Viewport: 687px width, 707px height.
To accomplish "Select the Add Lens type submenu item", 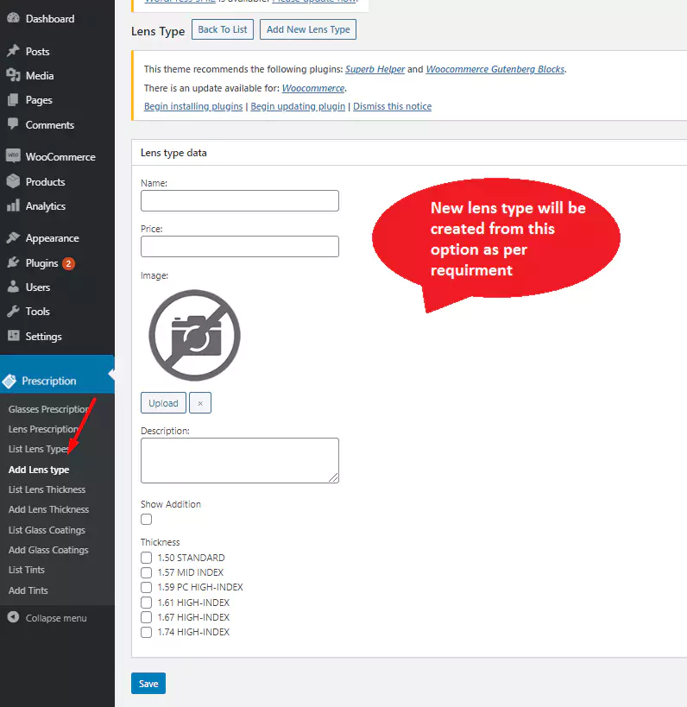I will pyautogui.click(x=39, y=470).
